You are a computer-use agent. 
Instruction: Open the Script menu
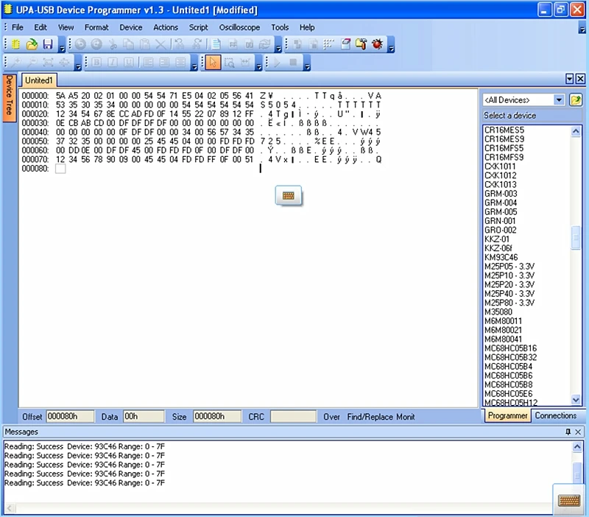tap(198, 27)
